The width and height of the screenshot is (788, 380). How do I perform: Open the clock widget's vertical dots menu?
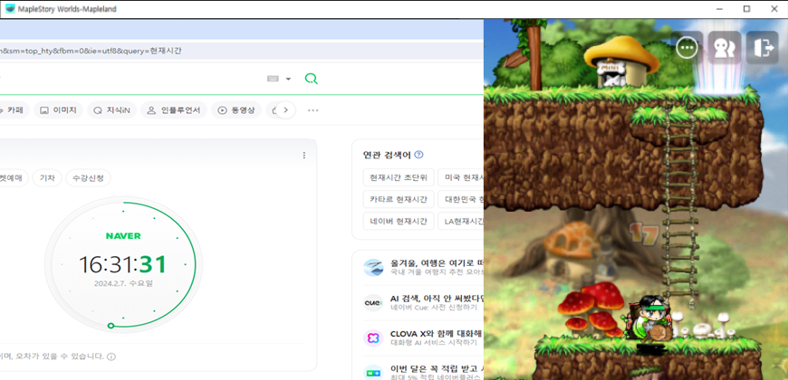[304, 156]
